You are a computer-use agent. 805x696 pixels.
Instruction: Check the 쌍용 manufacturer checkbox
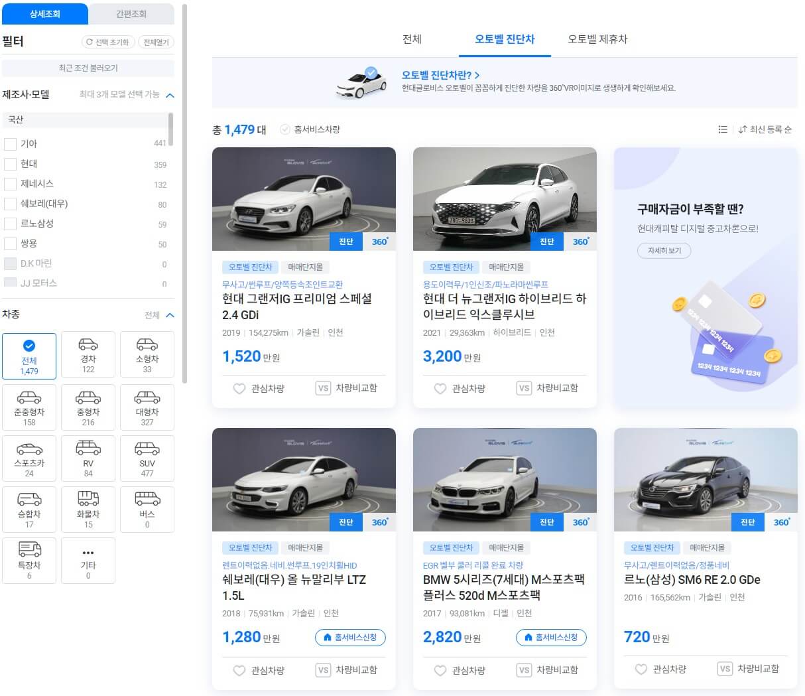10,244
